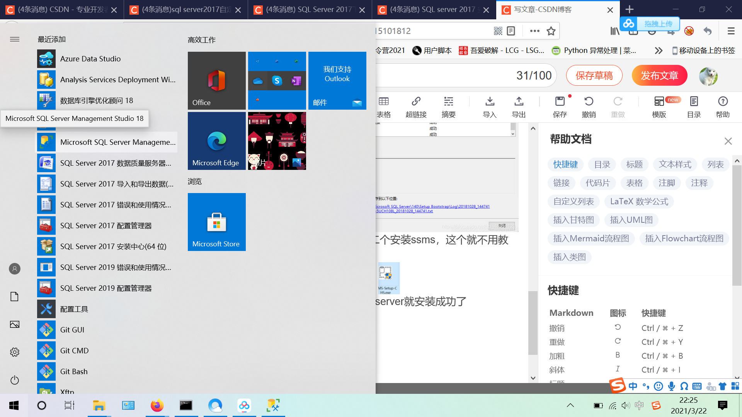Open Firefox from taskbar

click(157, 405)
